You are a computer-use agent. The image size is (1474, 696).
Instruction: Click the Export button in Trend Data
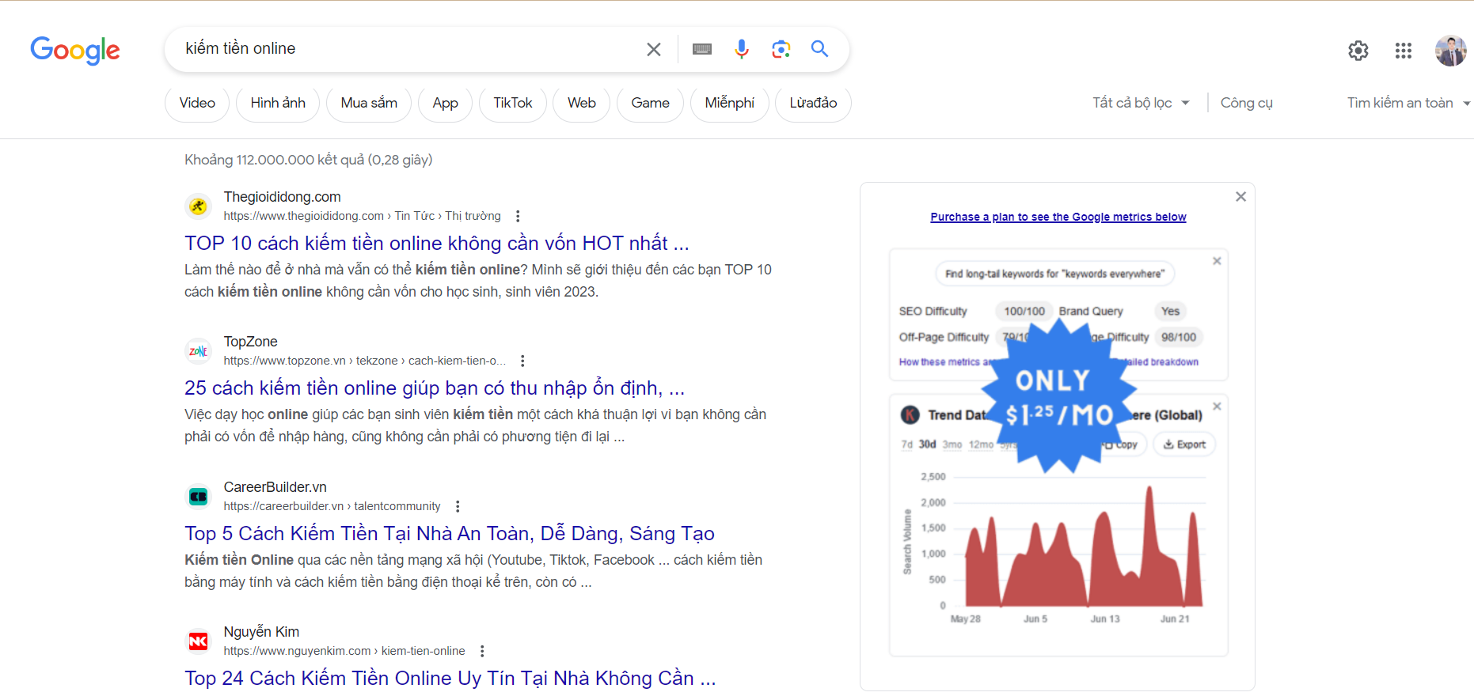pyautogui.click(x=1184, y=444)
